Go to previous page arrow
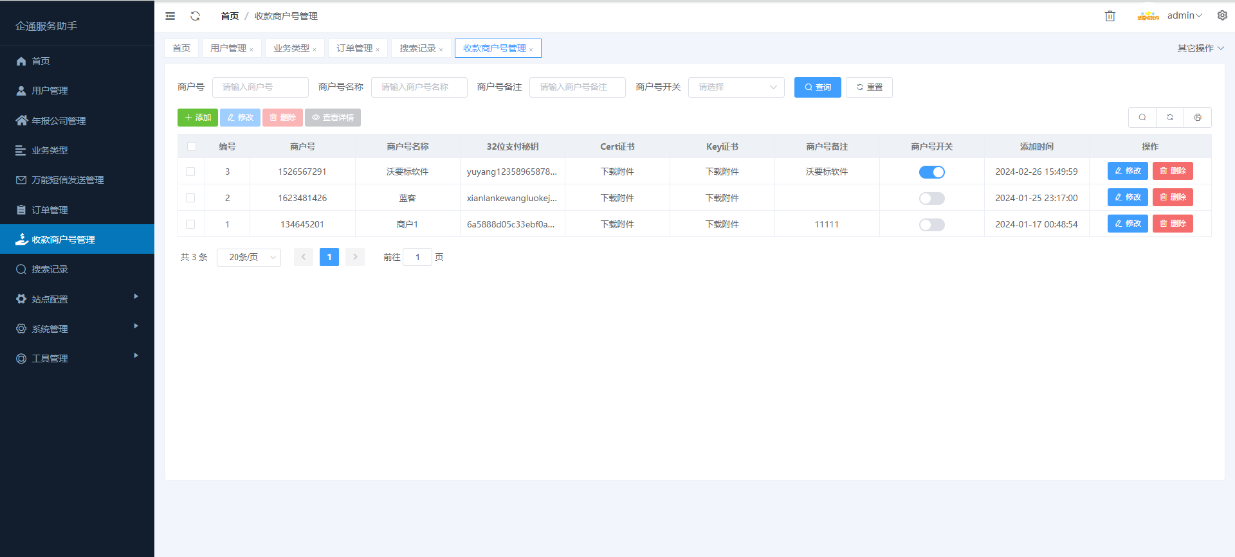This screenshot has height=557, width=1235. coord(304,257)
